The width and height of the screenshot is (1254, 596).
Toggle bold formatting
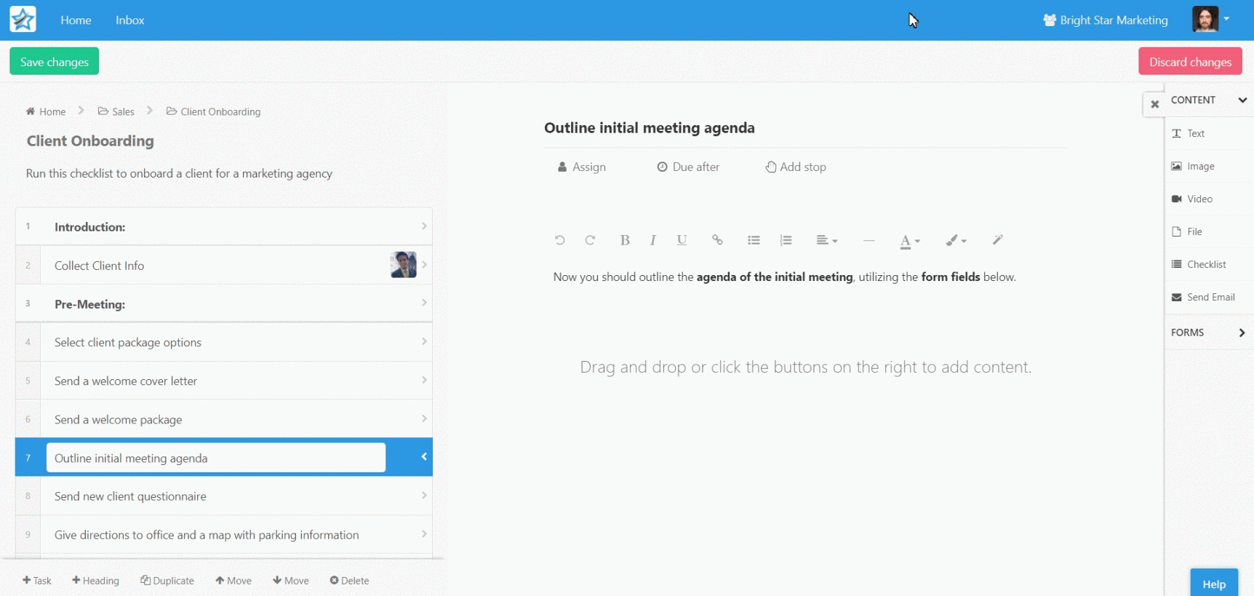point(624,240)
